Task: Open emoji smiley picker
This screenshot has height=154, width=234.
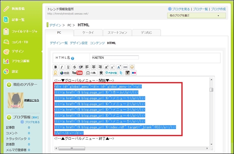Action: tap(132, 67)
